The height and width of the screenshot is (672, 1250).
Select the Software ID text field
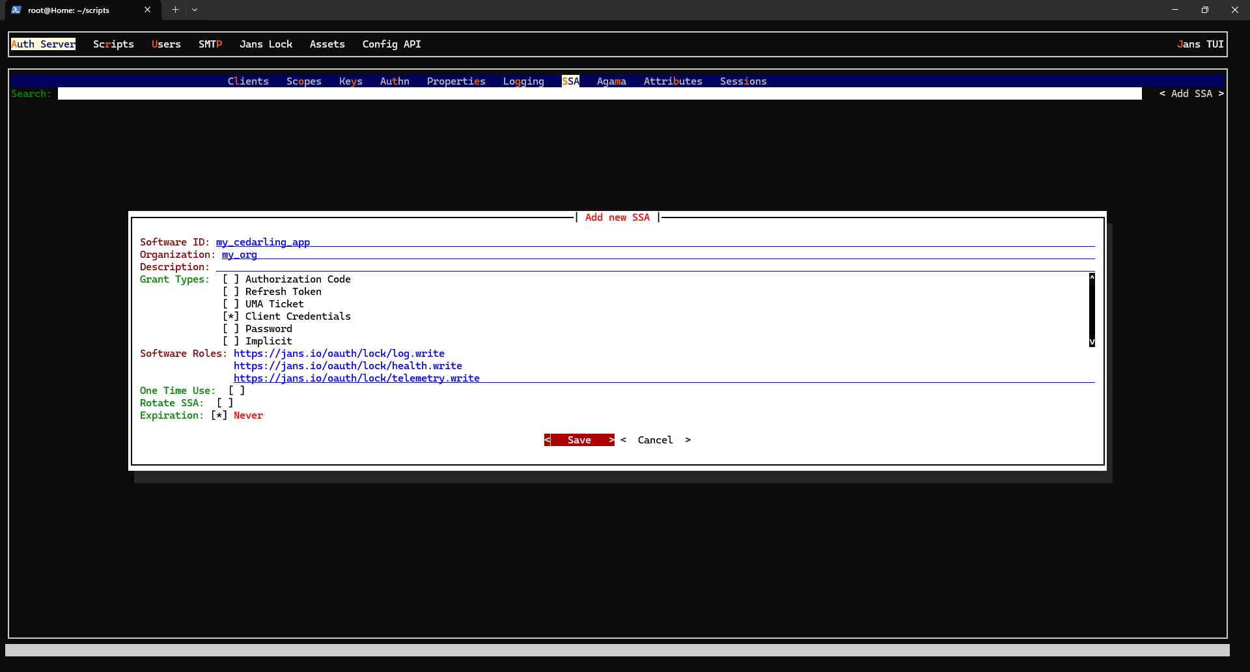651,242
